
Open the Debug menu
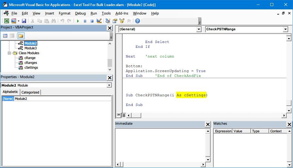pyautogui.click(x=80, y=13)
